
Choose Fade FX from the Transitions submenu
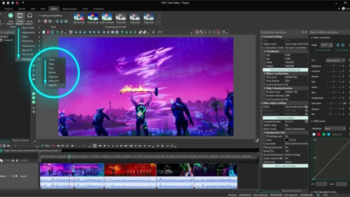point(52,85)
